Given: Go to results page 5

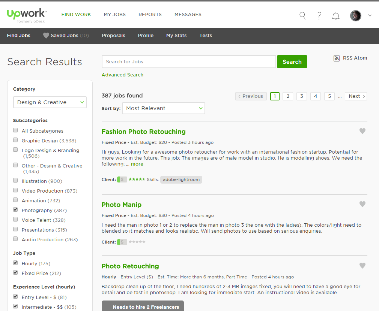Looking at the screenshot, I should pyautogui.click(x=329, y=96).
